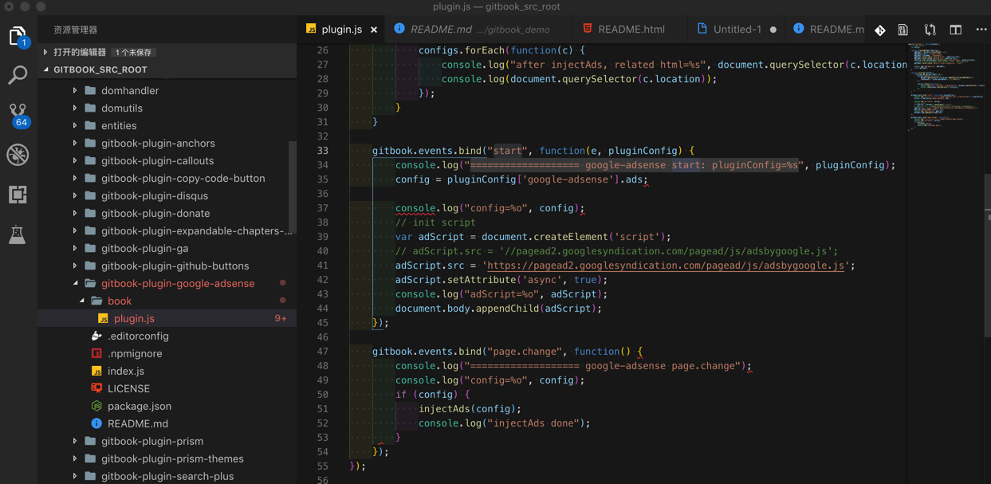This screenshot has width=991, height=484.
Task: Click the split editor icon
Action: click(955, 30)
